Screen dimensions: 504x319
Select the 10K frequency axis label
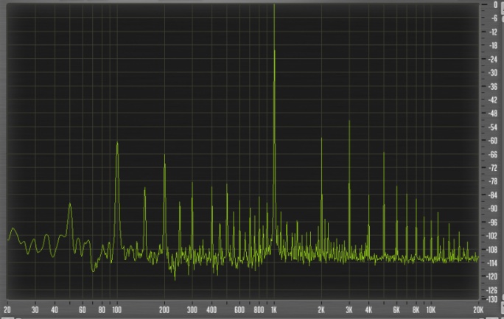[x=431, y=310]
